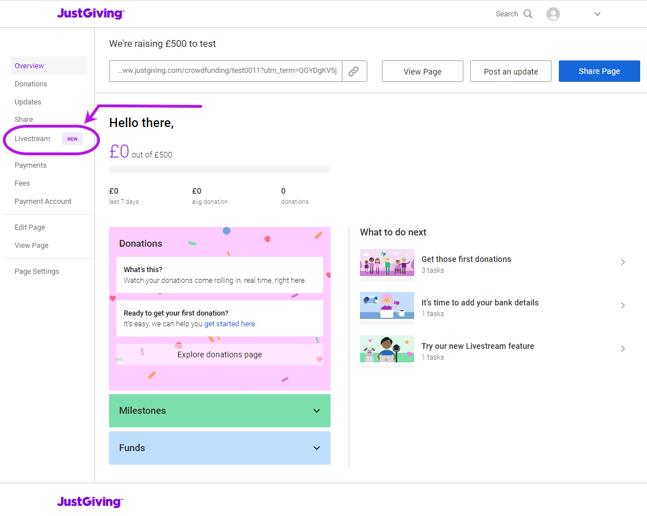Screen dimensions: 647x516
Task: Select Overview in the sidebar
Action: pyautogui.click(x=49, y=65)
